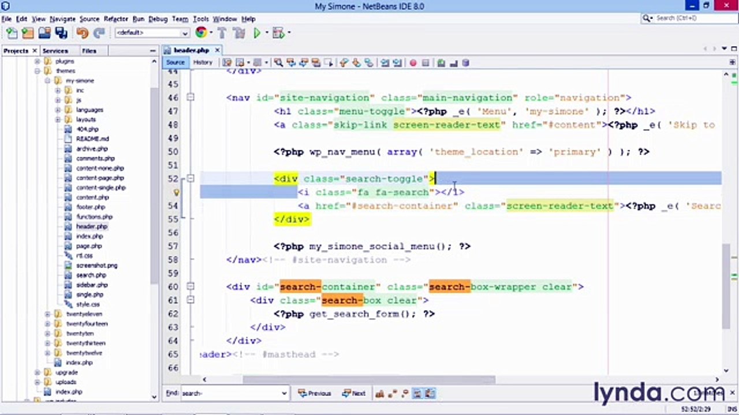This screenshot has width=739, height=415.
Task: Click the History view button
Action: (x=203, y=62)
